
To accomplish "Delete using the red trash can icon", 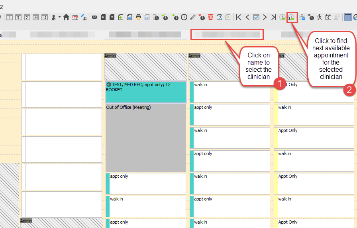I will tap(211, 17).
